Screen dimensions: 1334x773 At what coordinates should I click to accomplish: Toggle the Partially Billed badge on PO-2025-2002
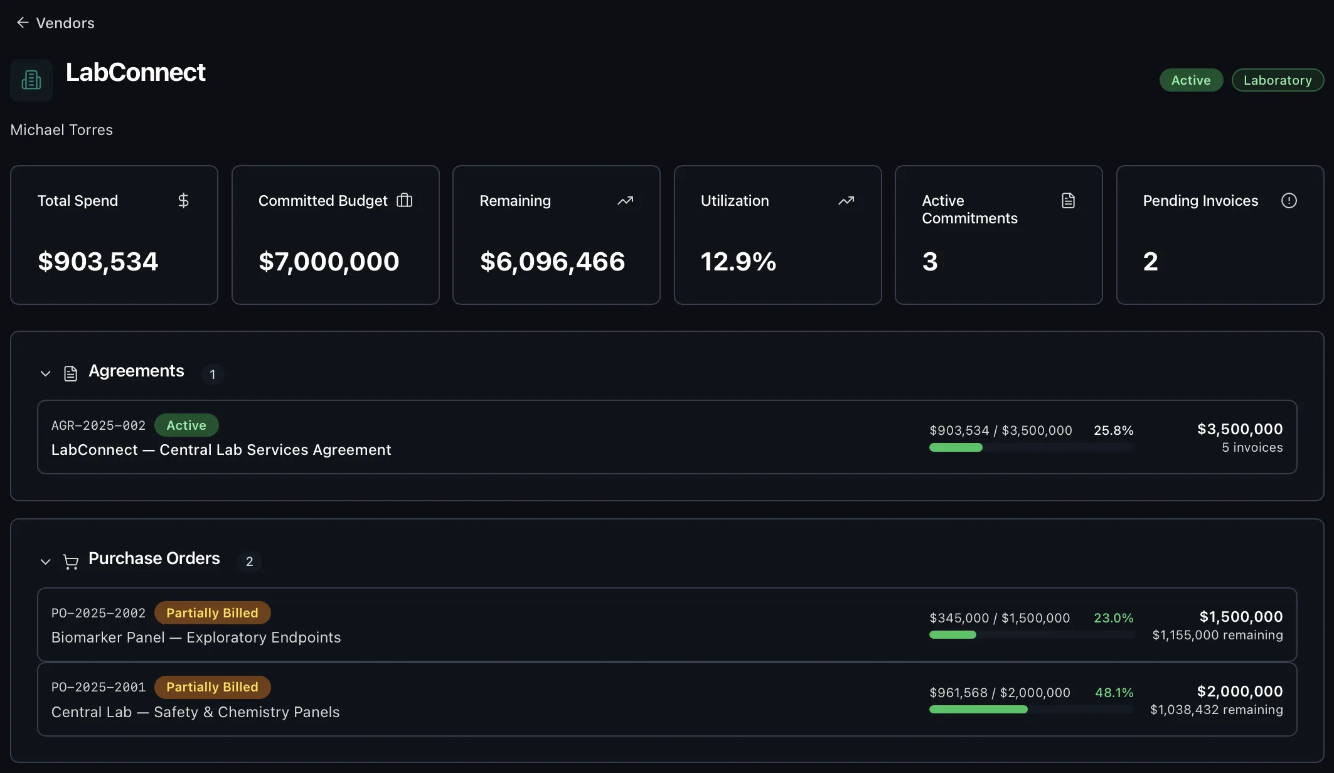tap(213, 612)
